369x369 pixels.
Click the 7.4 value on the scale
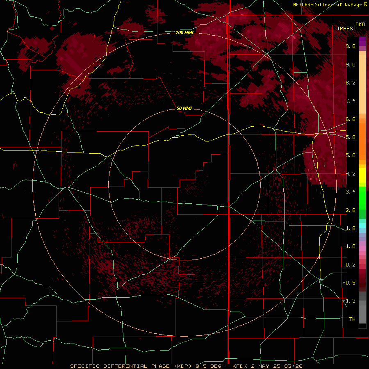351,101
